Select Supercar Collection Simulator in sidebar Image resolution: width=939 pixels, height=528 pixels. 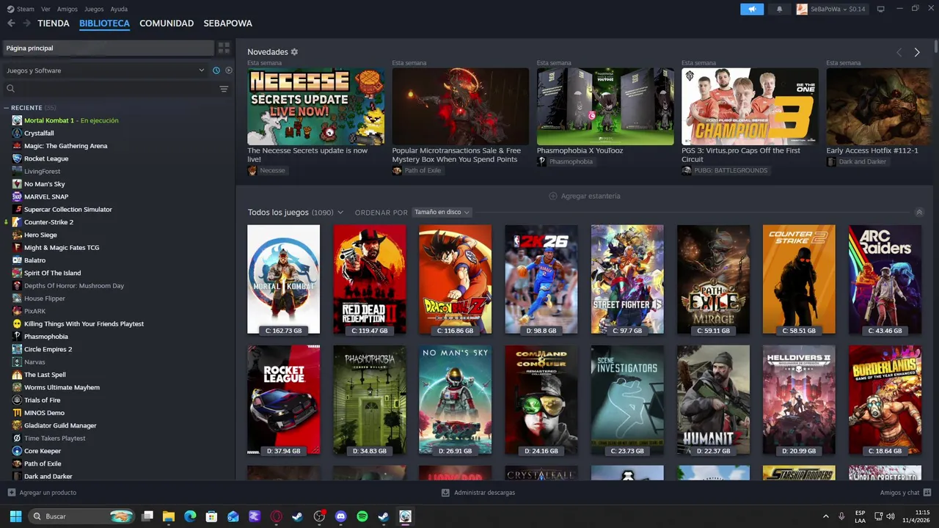(68, 210)
